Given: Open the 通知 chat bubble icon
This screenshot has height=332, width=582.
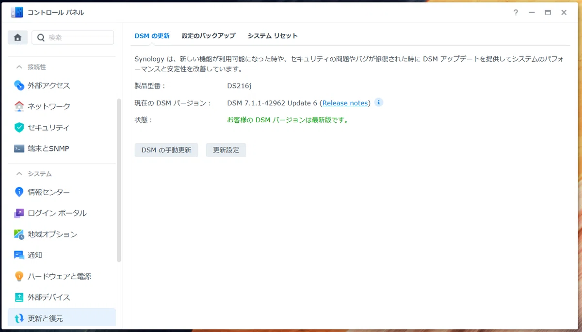Looking at the screenshot, I should [x=19, y=255].
